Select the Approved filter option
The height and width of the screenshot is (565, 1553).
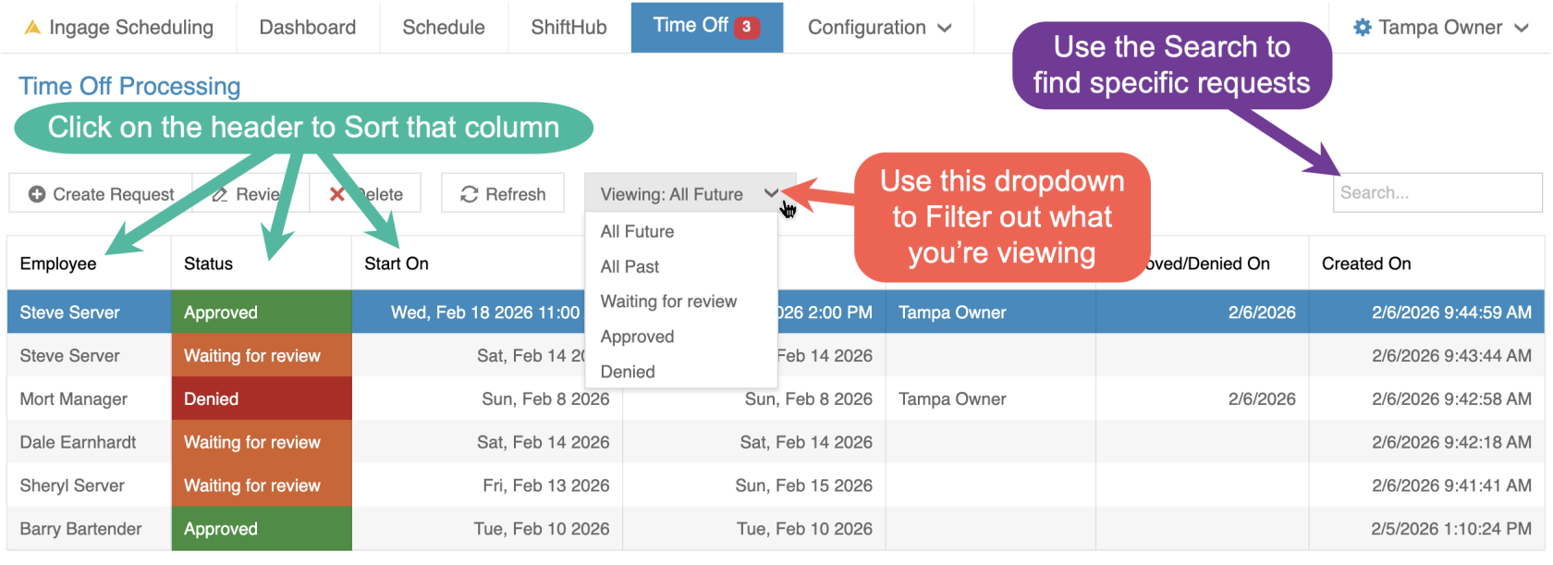(x=637, y=337)
